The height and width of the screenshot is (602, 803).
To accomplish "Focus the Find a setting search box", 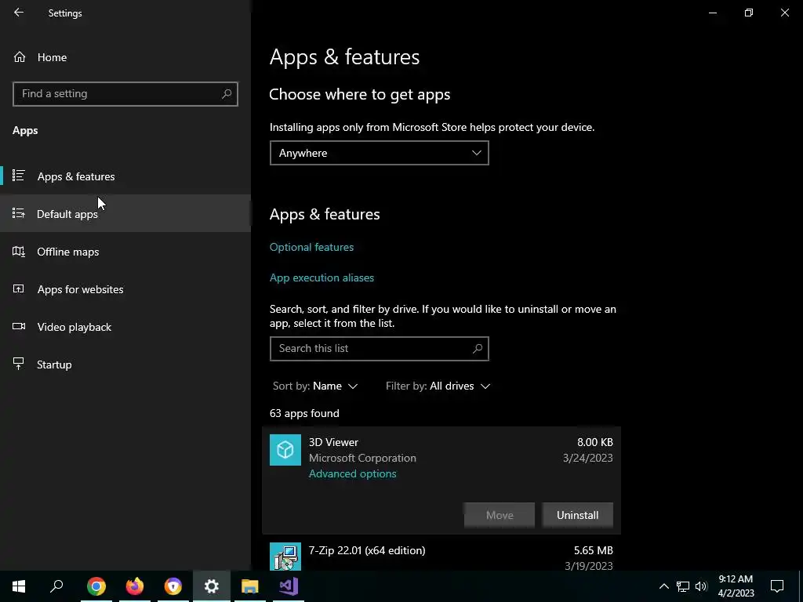I will (125, 94).
